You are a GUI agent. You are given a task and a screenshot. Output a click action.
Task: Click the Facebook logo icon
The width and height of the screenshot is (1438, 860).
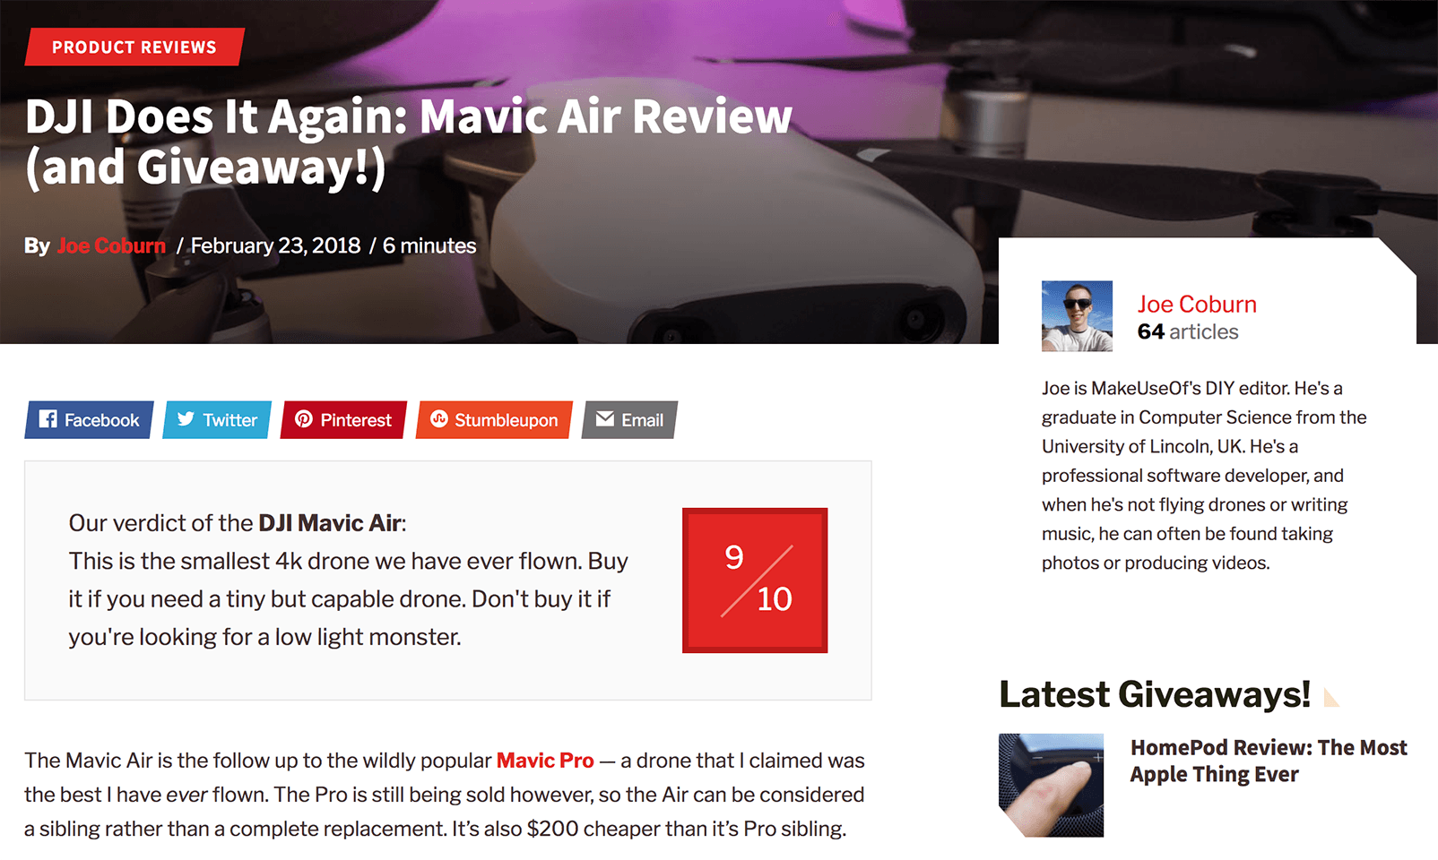48,419
